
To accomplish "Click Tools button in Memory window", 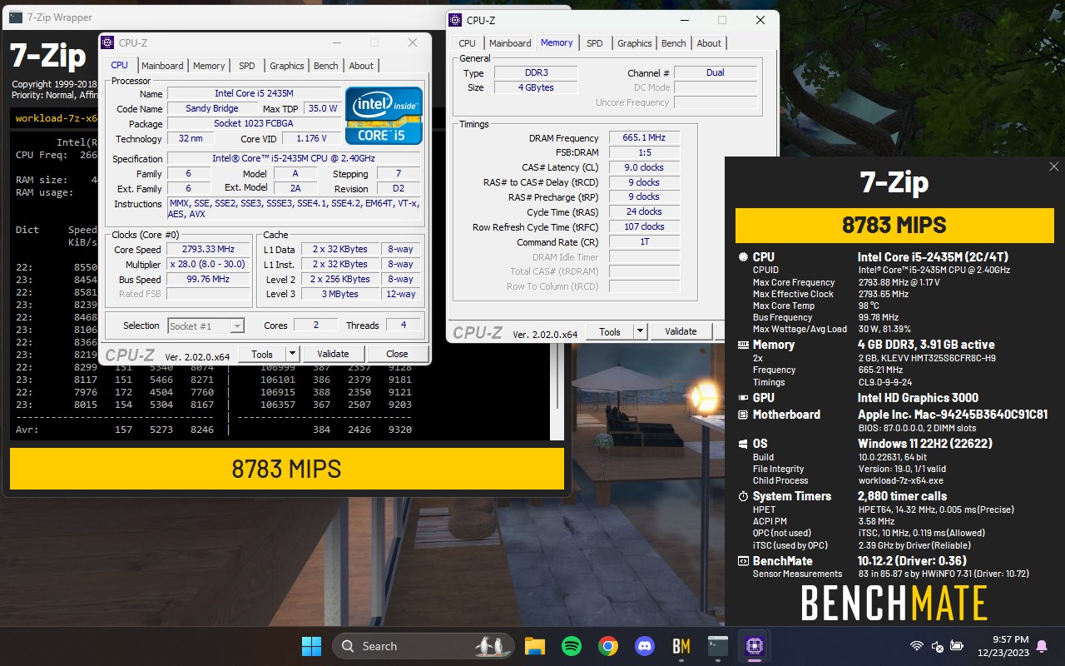I will pos(610,331).
